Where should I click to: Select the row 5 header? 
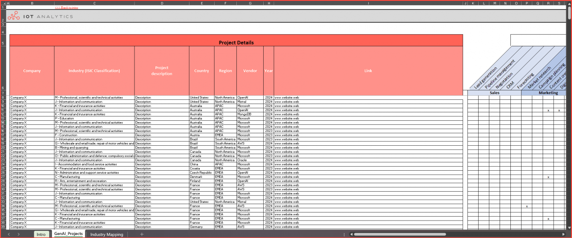(x=3, y=43)
